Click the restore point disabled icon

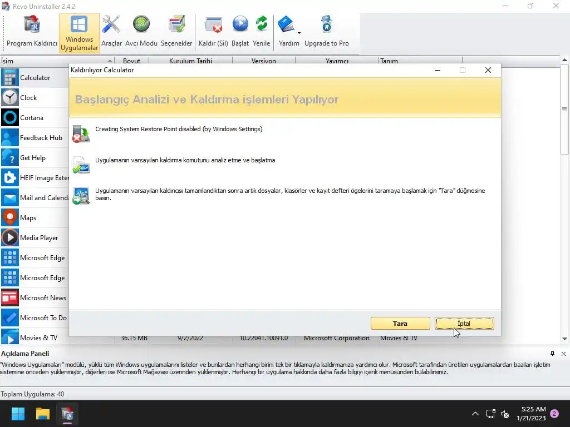(x=81, y=134)
